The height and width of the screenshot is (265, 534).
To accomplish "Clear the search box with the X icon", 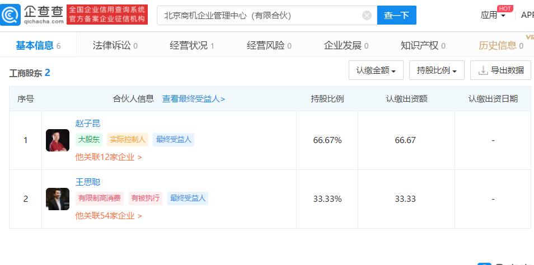I will [x=367, y=15].
